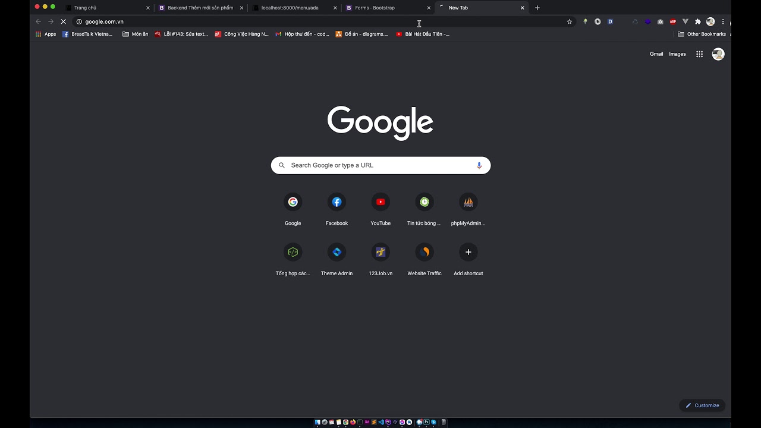Click the Chrome profile avatar in toolbar
Viewport: 761px width, 428px height.
[x=710, y=21]
